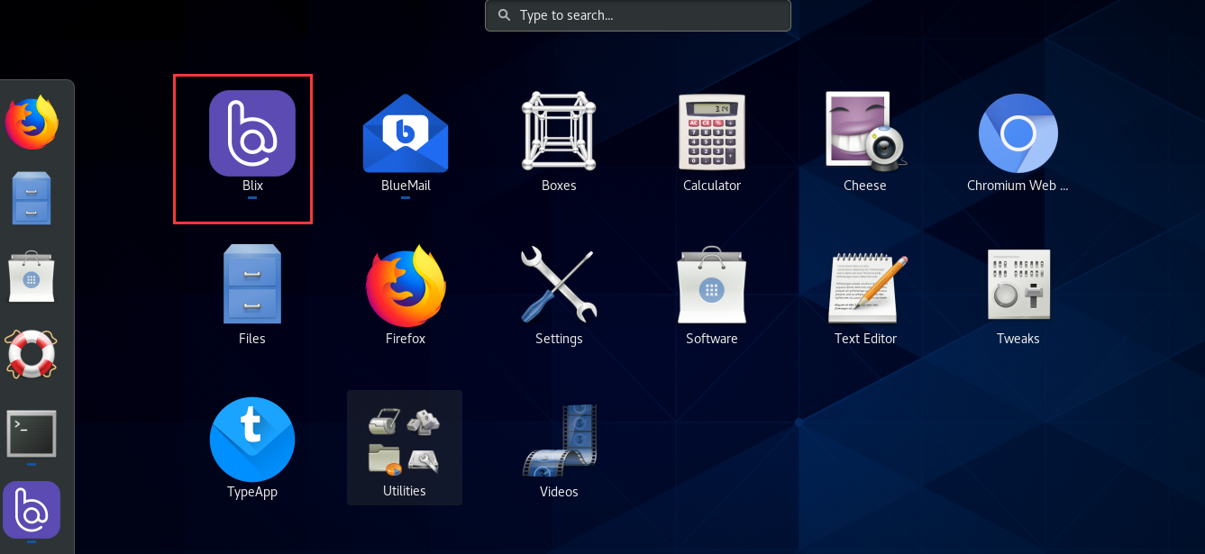Open the Utilities app folder
Viewport: 1205px width, 554px height.
(405, 448)
